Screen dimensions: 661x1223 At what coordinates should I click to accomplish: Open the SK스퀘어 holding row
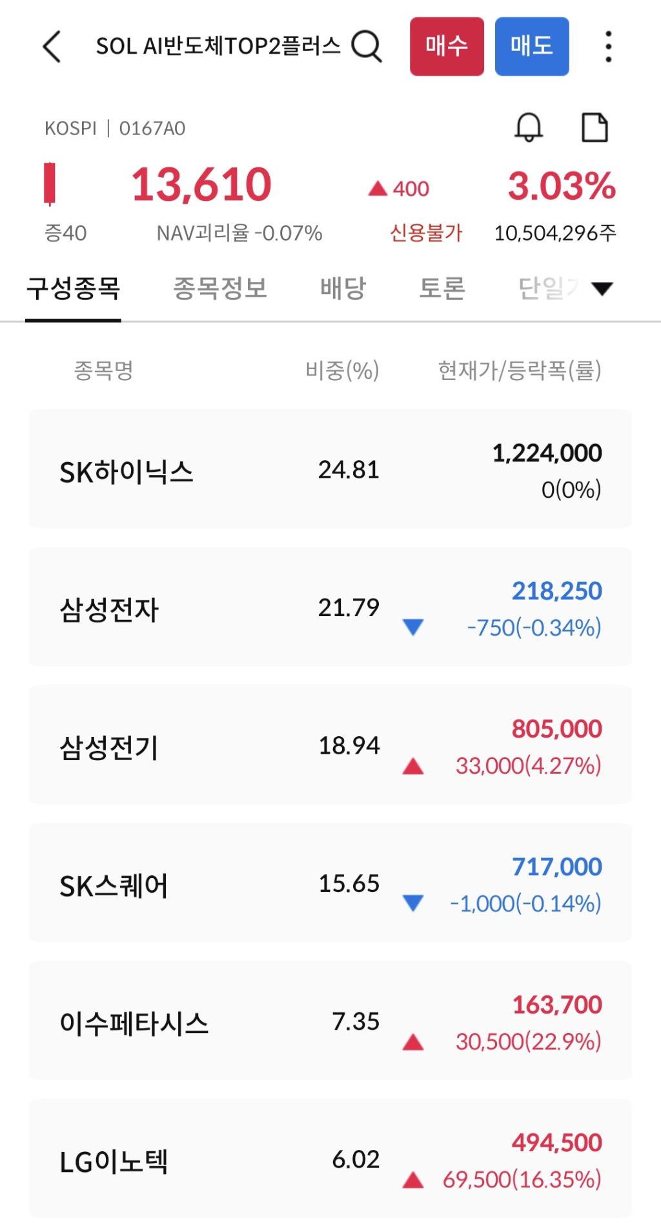click(330, 883)
